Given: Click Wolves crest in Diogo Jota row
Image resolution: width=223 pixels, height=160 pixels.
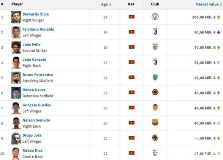Looking at the screenshot, I should pos(155,138).
